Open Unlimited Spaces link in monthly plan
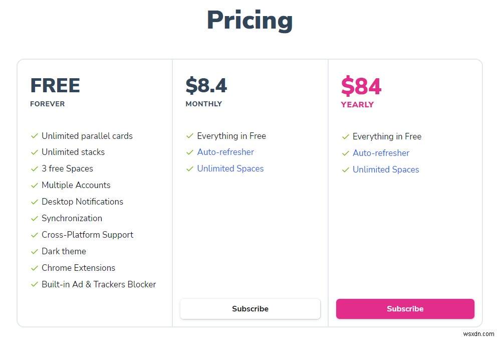This screenshot has height=339, width=500. click(230, 168)
